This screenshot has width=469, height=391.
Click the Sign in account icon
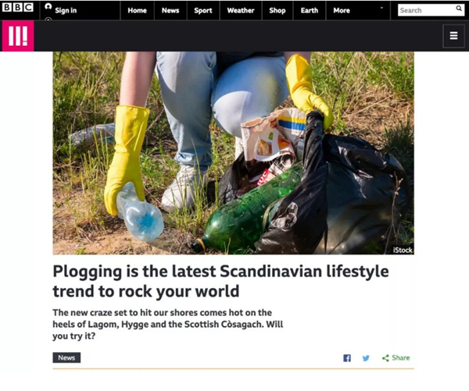[48, 6]
